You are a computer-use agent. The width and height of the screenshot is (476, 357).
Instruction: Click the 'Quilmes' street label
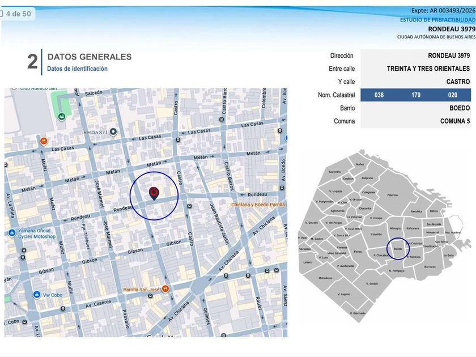point(206,316)
